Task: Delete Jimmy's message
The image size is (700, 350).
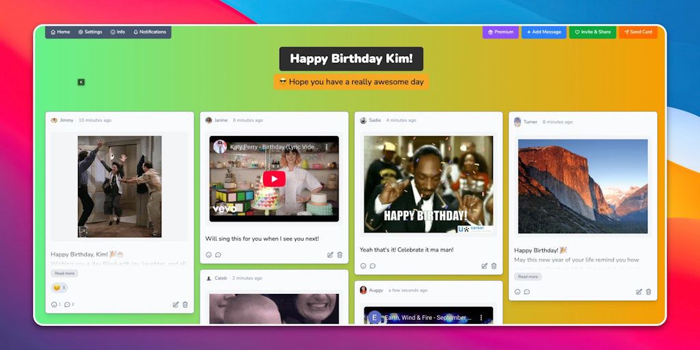Action: click(185, 304)
